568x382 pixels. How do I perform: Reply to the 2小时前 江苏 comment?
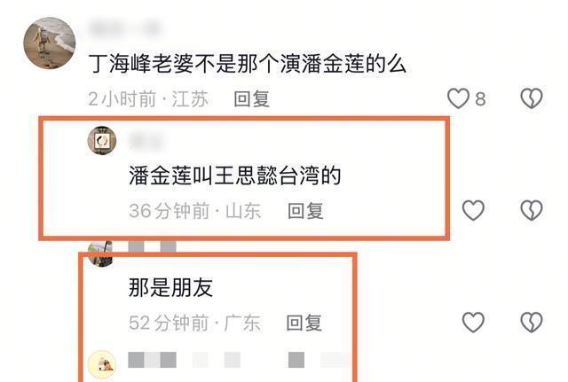point(252,98)
